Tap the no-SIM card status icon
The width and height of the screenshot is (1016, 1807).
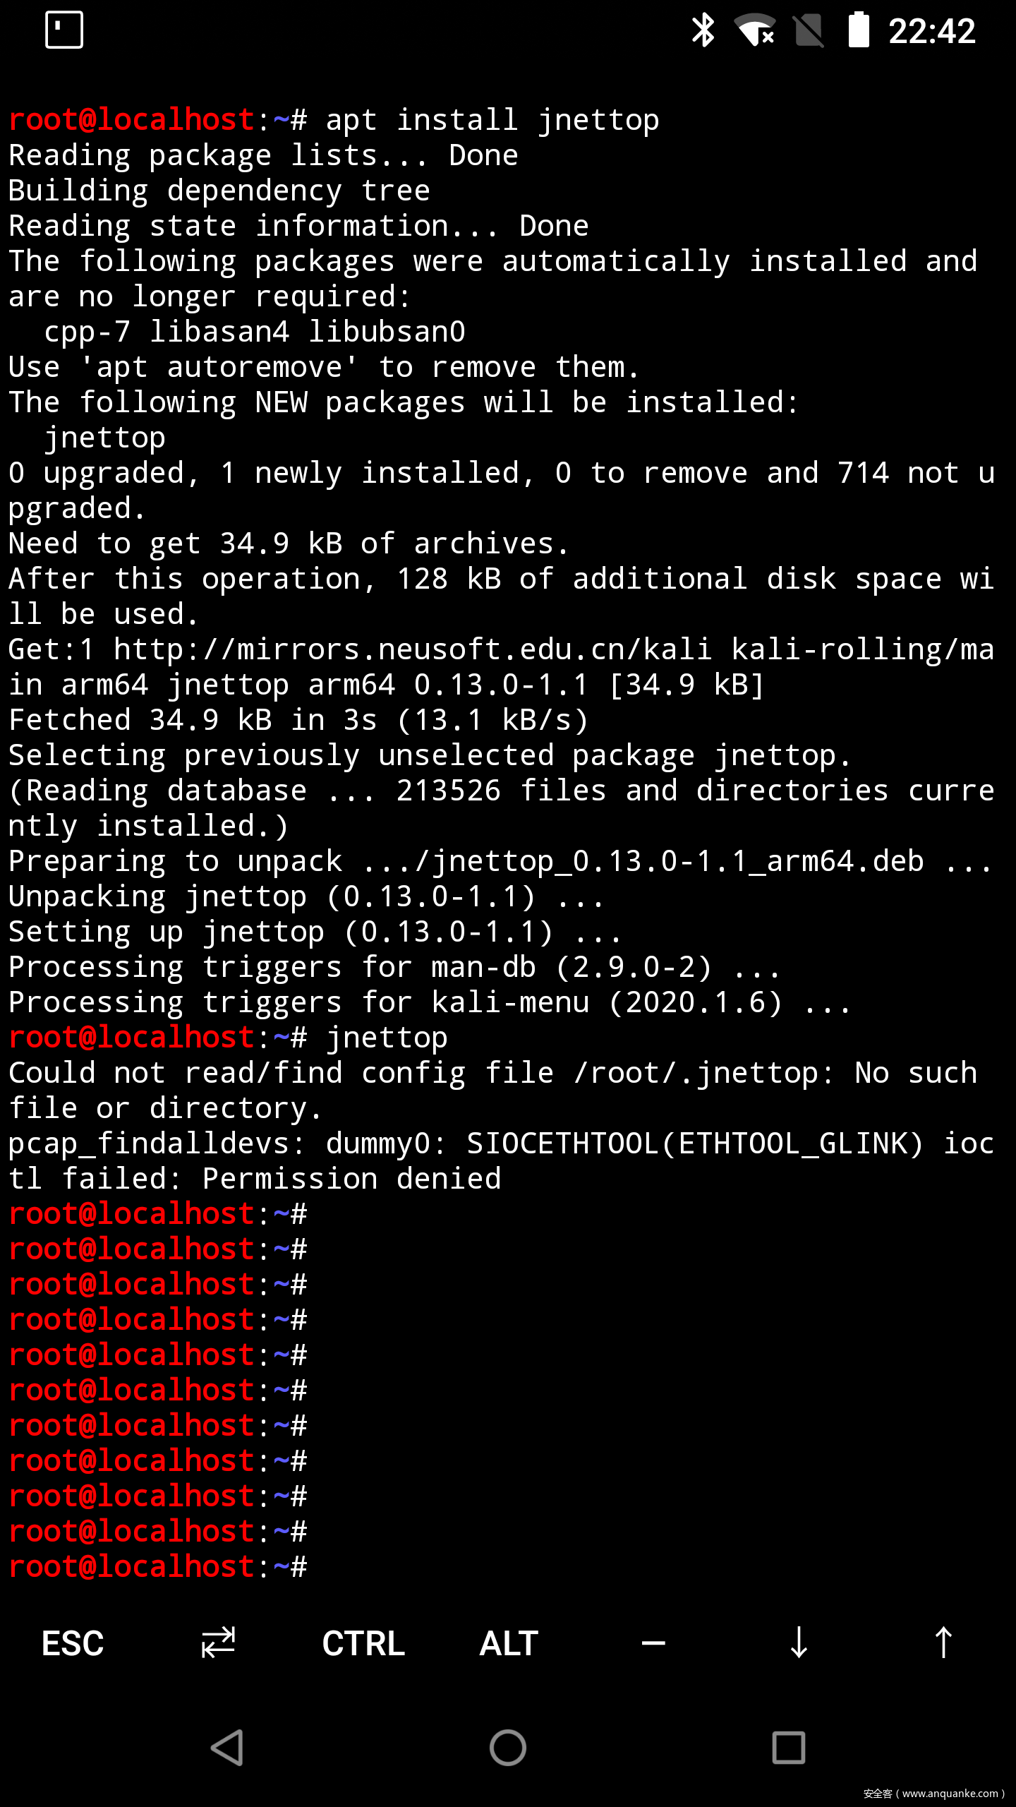click(x=809, y=31)
